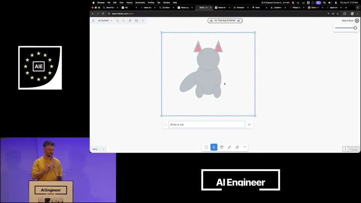Expand more tools with the chevron
The width and height of the screenshot is (361, 203).
tap(244, 147)
